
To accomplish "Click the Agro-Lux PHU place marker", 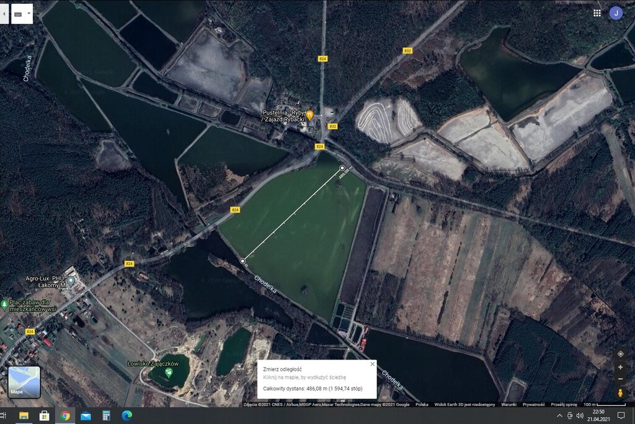I will 71,280.
